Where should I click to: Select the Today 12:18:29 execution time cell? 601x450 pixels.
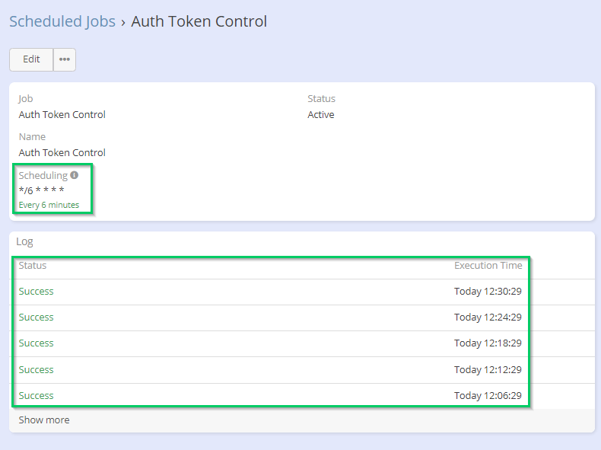tap(487, 343)
